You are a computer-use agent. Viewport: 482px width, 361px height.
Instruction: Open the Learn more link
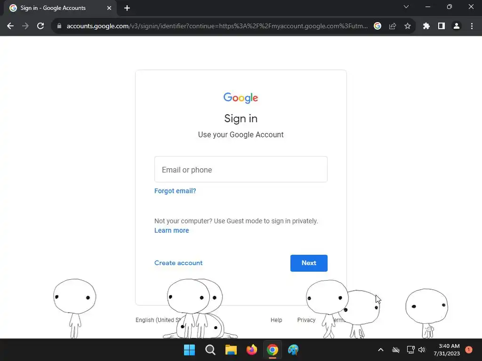click(171, 230)
